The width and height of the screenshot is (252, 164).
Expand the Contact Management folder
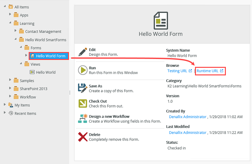pos(15,31)
